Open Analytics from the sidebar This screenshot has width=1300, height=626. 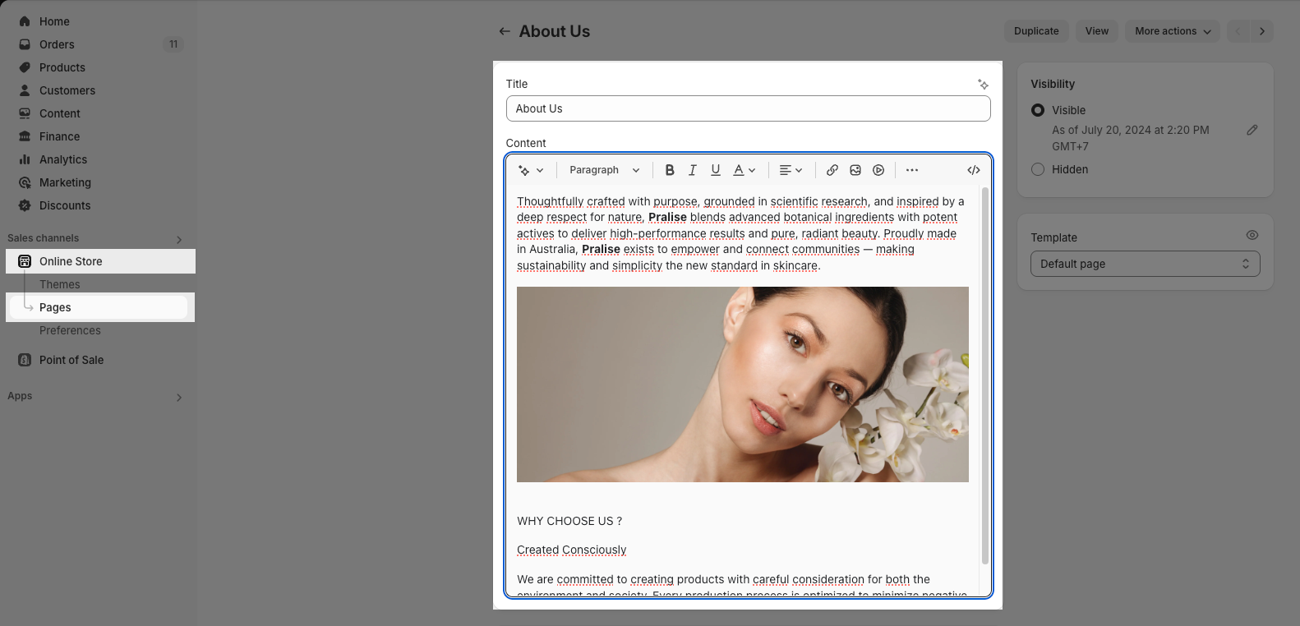63,159
